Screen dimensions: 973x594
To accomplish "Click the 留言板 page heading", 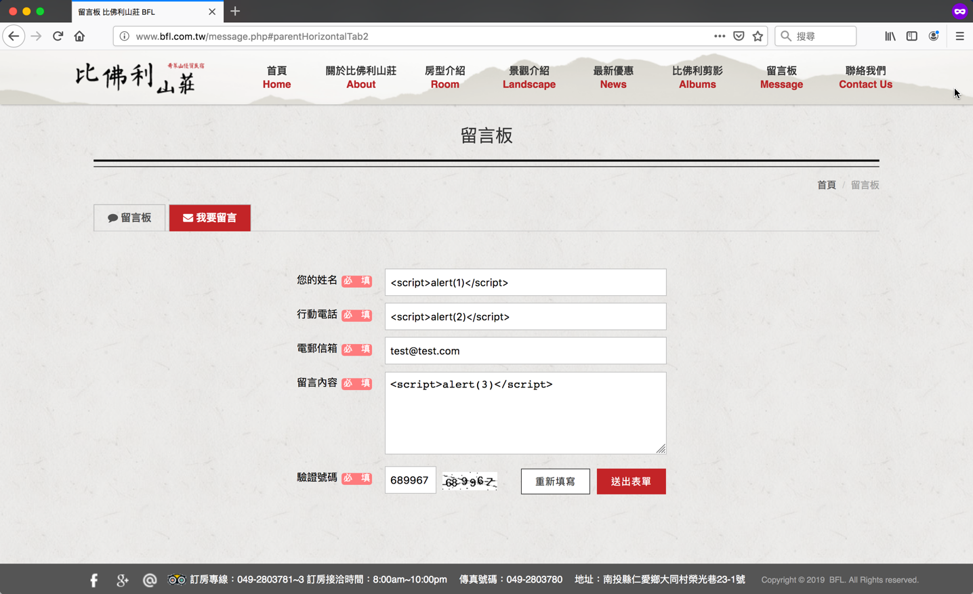I will 486,135.
